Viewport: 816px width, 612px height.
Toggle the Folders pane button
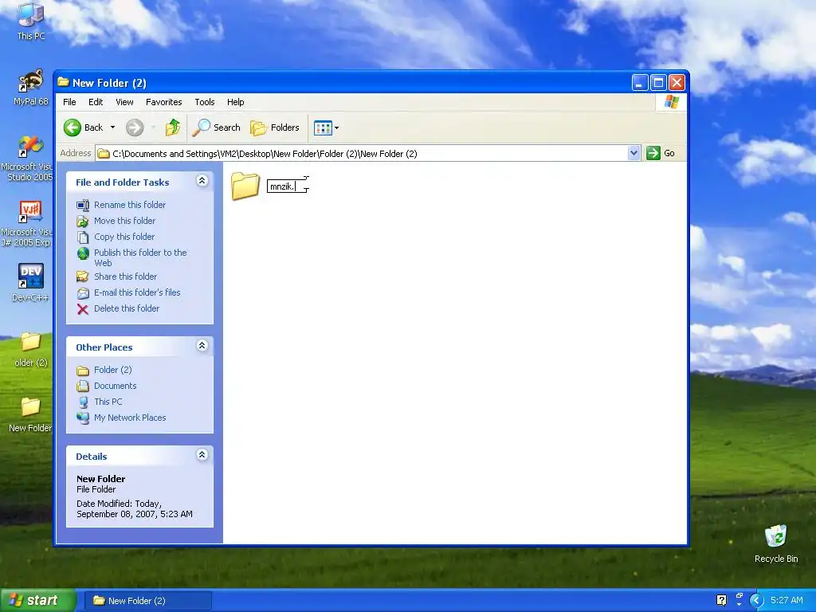tap(275, 127)
